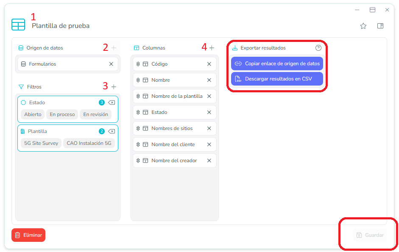Click the Plantilla de prueba title
The image size is (399, 252).
pos(61,26)
